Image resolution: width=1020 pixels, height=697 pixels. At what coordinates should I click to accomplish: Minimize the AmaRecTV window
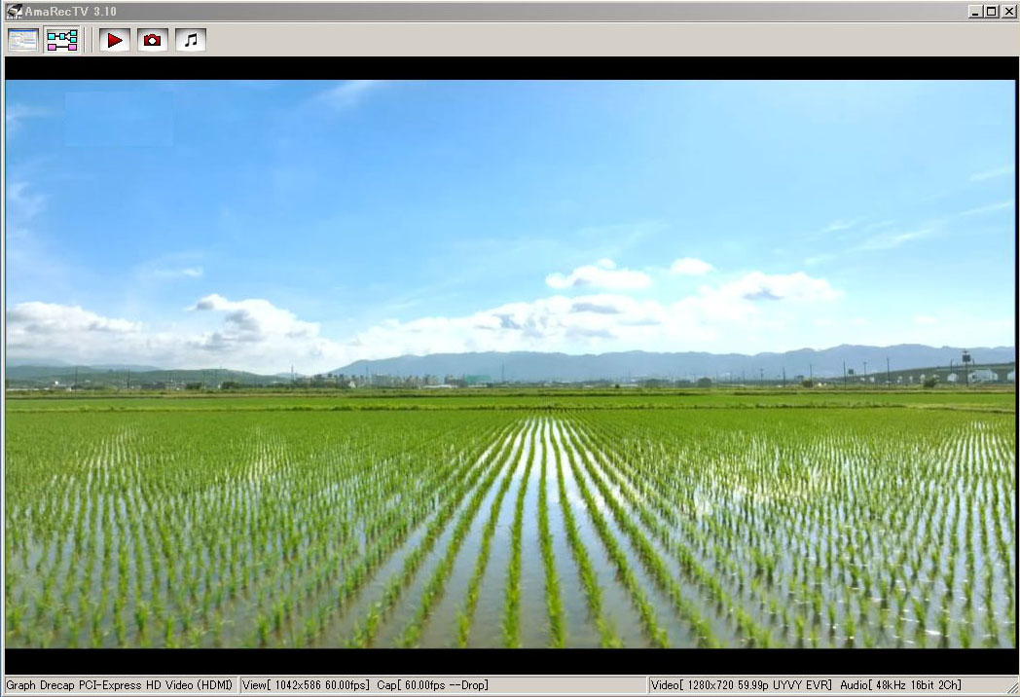point(975,11)
